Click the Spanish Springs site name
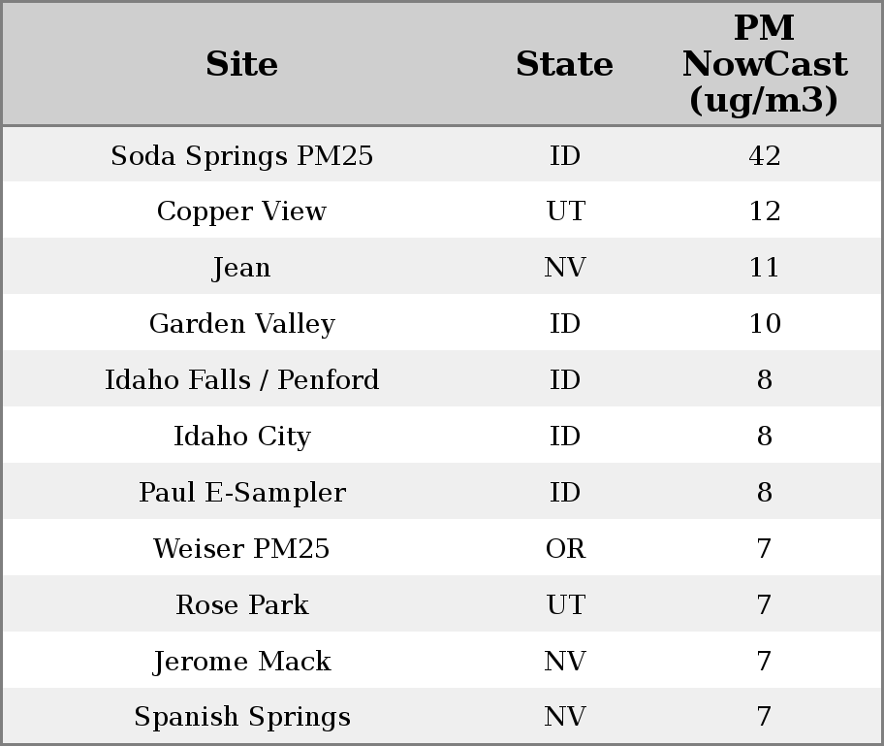The image size is (884, 746). 241,717
